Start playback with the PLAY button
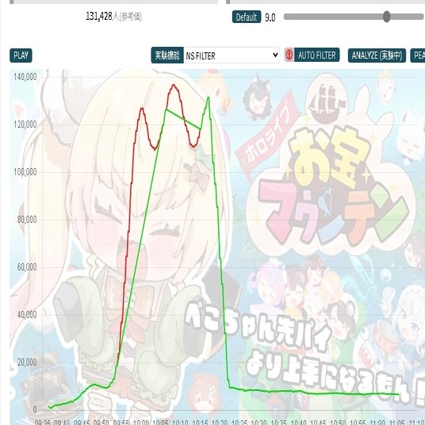This screenshot has height=425, width=425. click(21, 56)
